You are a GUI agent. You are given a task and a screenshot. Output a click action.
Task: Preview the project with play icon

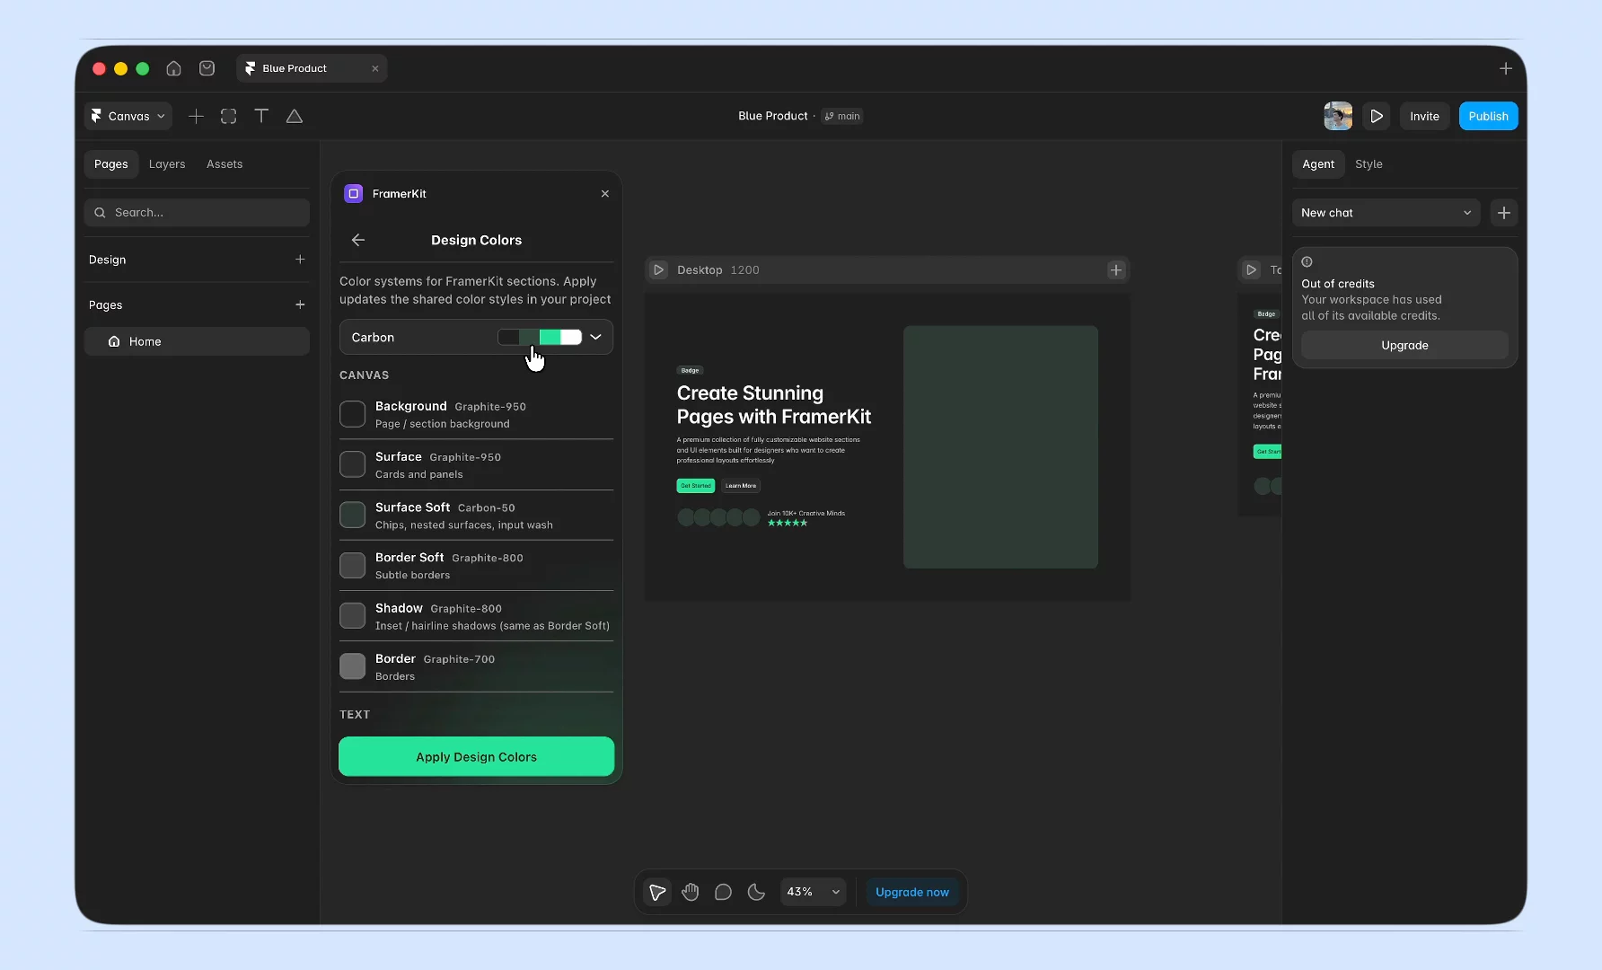coord(1376,116)
